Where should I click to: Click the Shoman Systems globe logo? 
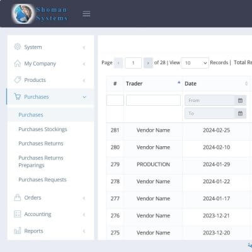coord(23,14)
